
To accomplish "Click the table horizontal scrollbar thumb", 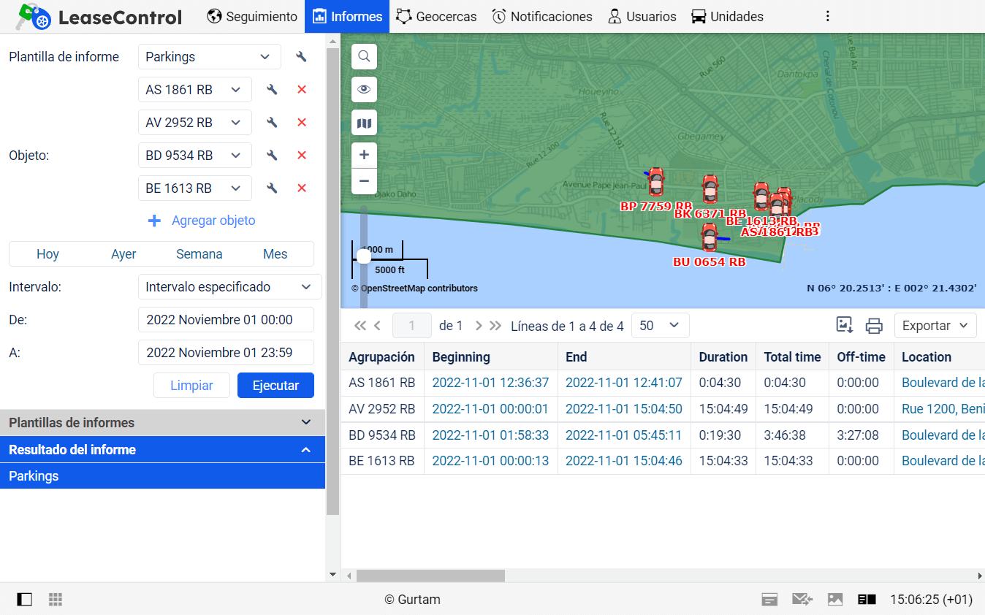I will (x=430, y=576).
